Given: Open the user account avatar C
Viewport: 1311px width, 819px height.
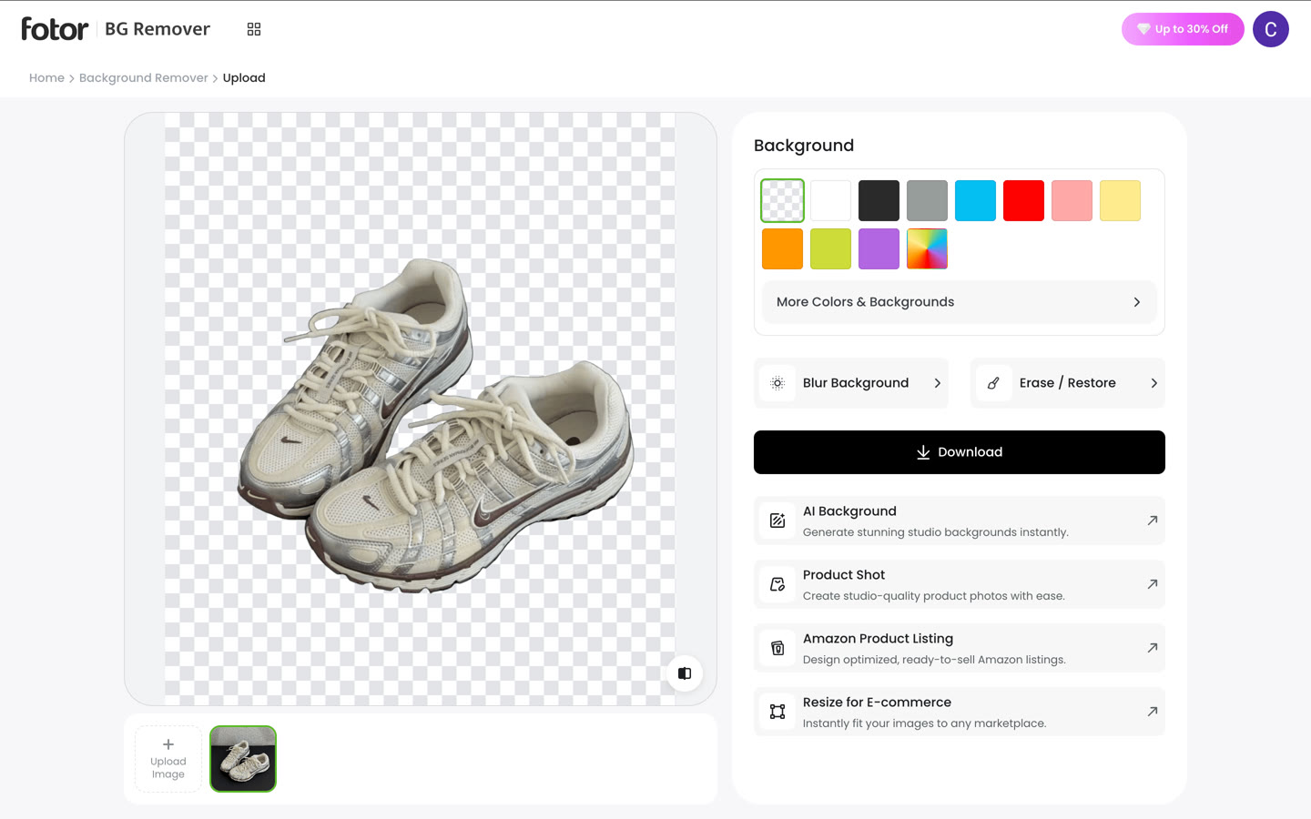Looking at the screenshot, I should coord(1270,29).
